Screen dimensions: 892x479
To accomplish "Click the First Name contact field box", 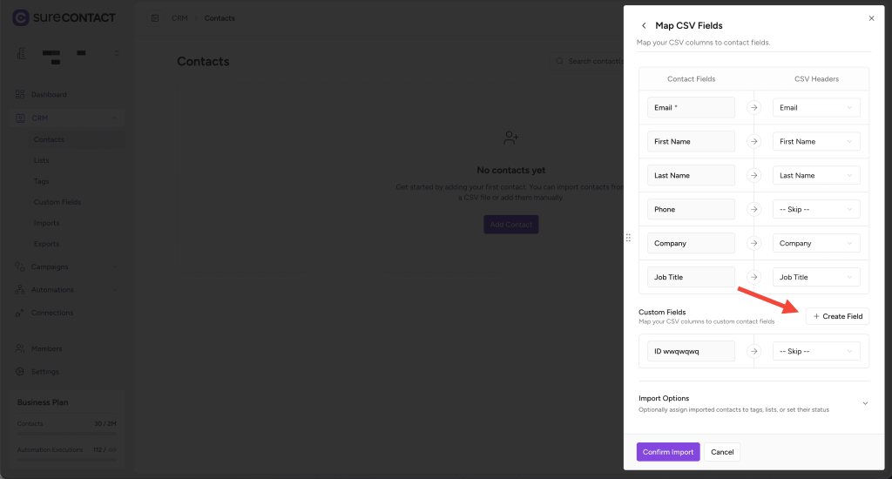I will pyautogui.click(x=692, y=142).
